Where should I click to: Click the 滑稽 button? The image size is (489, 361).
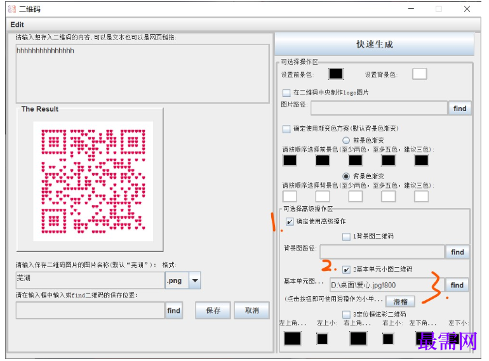(401, 301)
